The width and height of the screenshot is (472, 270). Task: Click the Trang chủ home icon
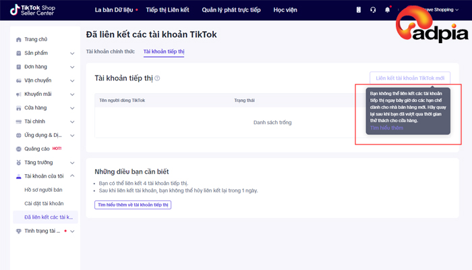click(x=19, y=39)
